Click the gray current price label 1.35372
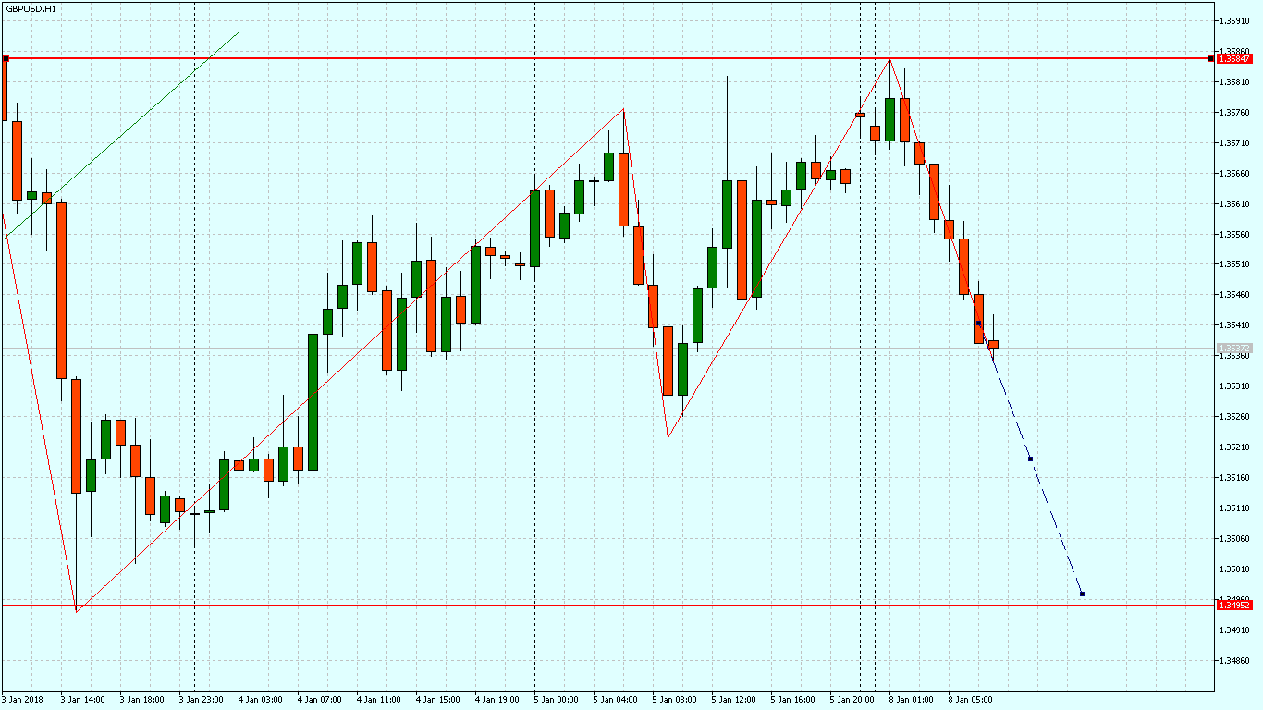Viewport: 1263px width, 710px height. (x=1234, y=349)
